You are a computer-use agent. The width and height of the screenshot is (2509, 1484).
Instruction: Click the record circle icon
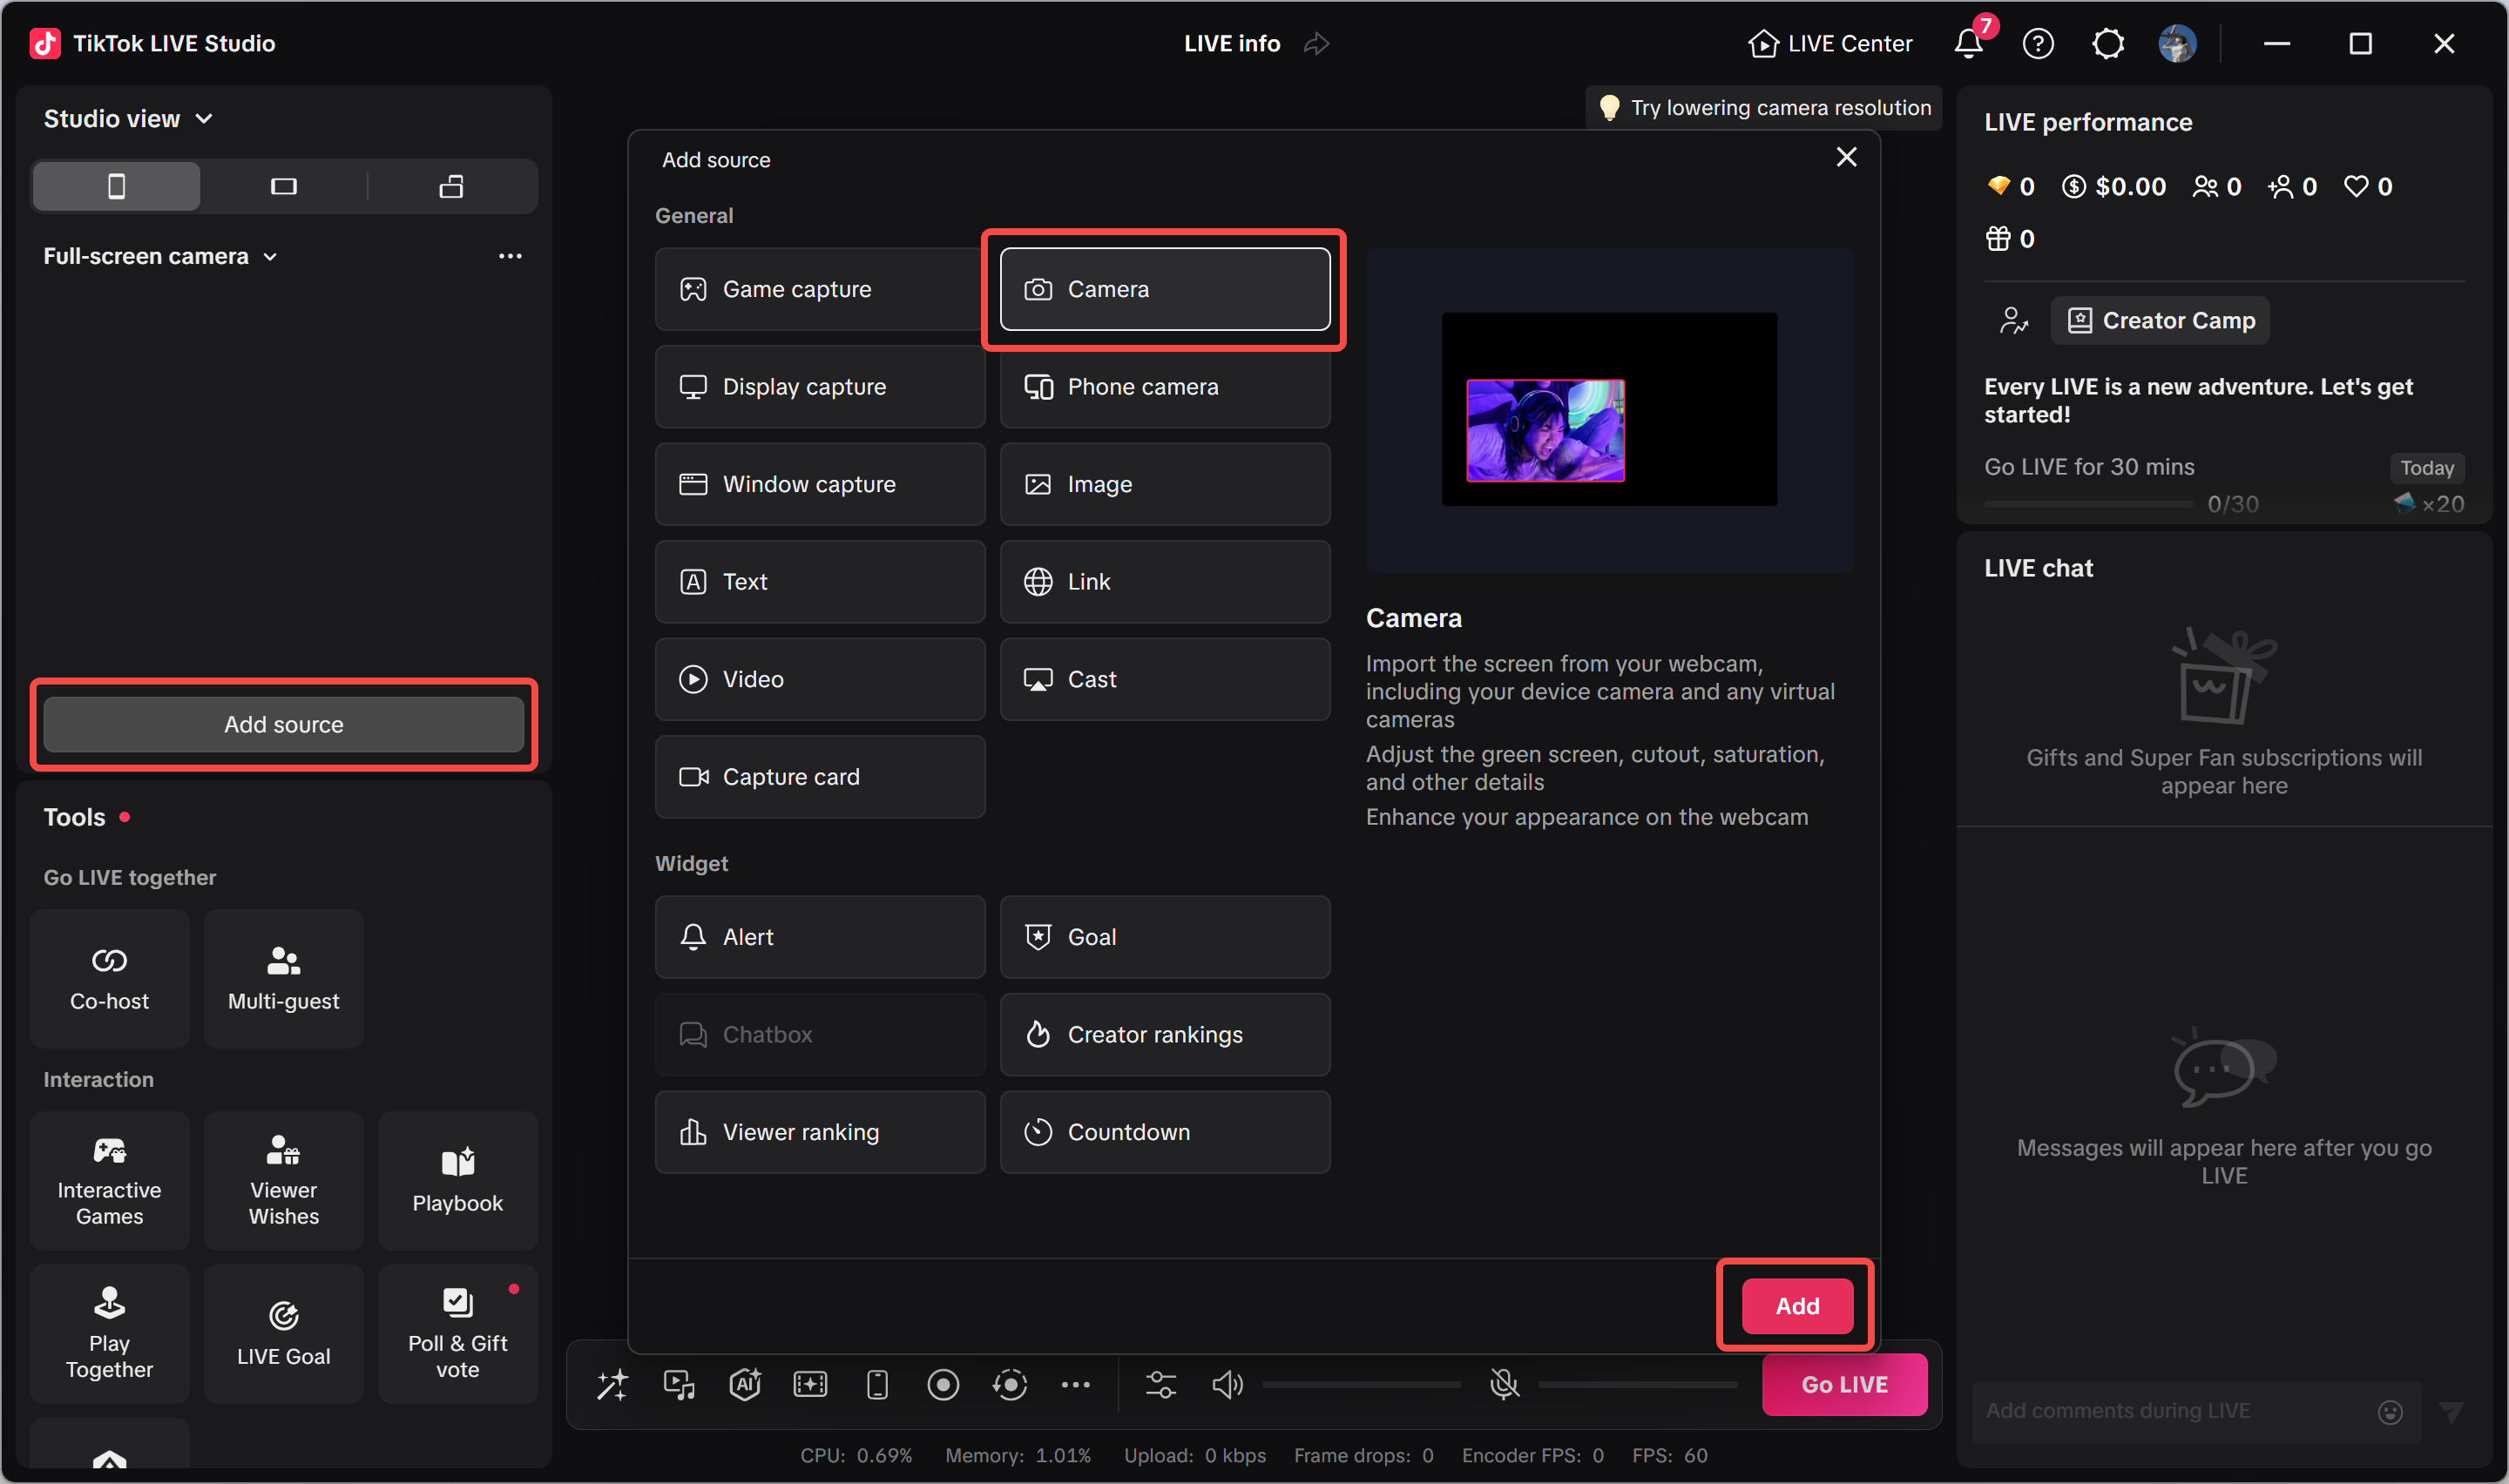coord(942,1385)
